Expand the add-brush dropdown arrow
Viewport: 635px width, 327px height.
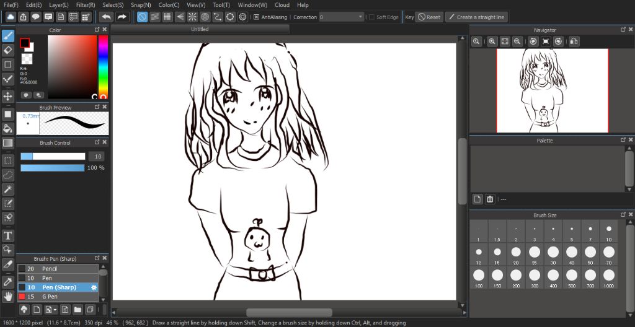[x=55, y=310]
